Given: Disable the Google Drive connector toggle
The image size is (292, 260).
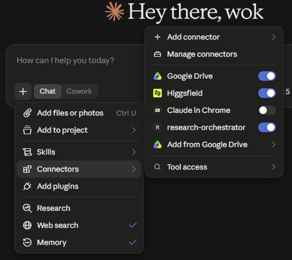Looking at the screenshot, I should (x=267, y=76).
